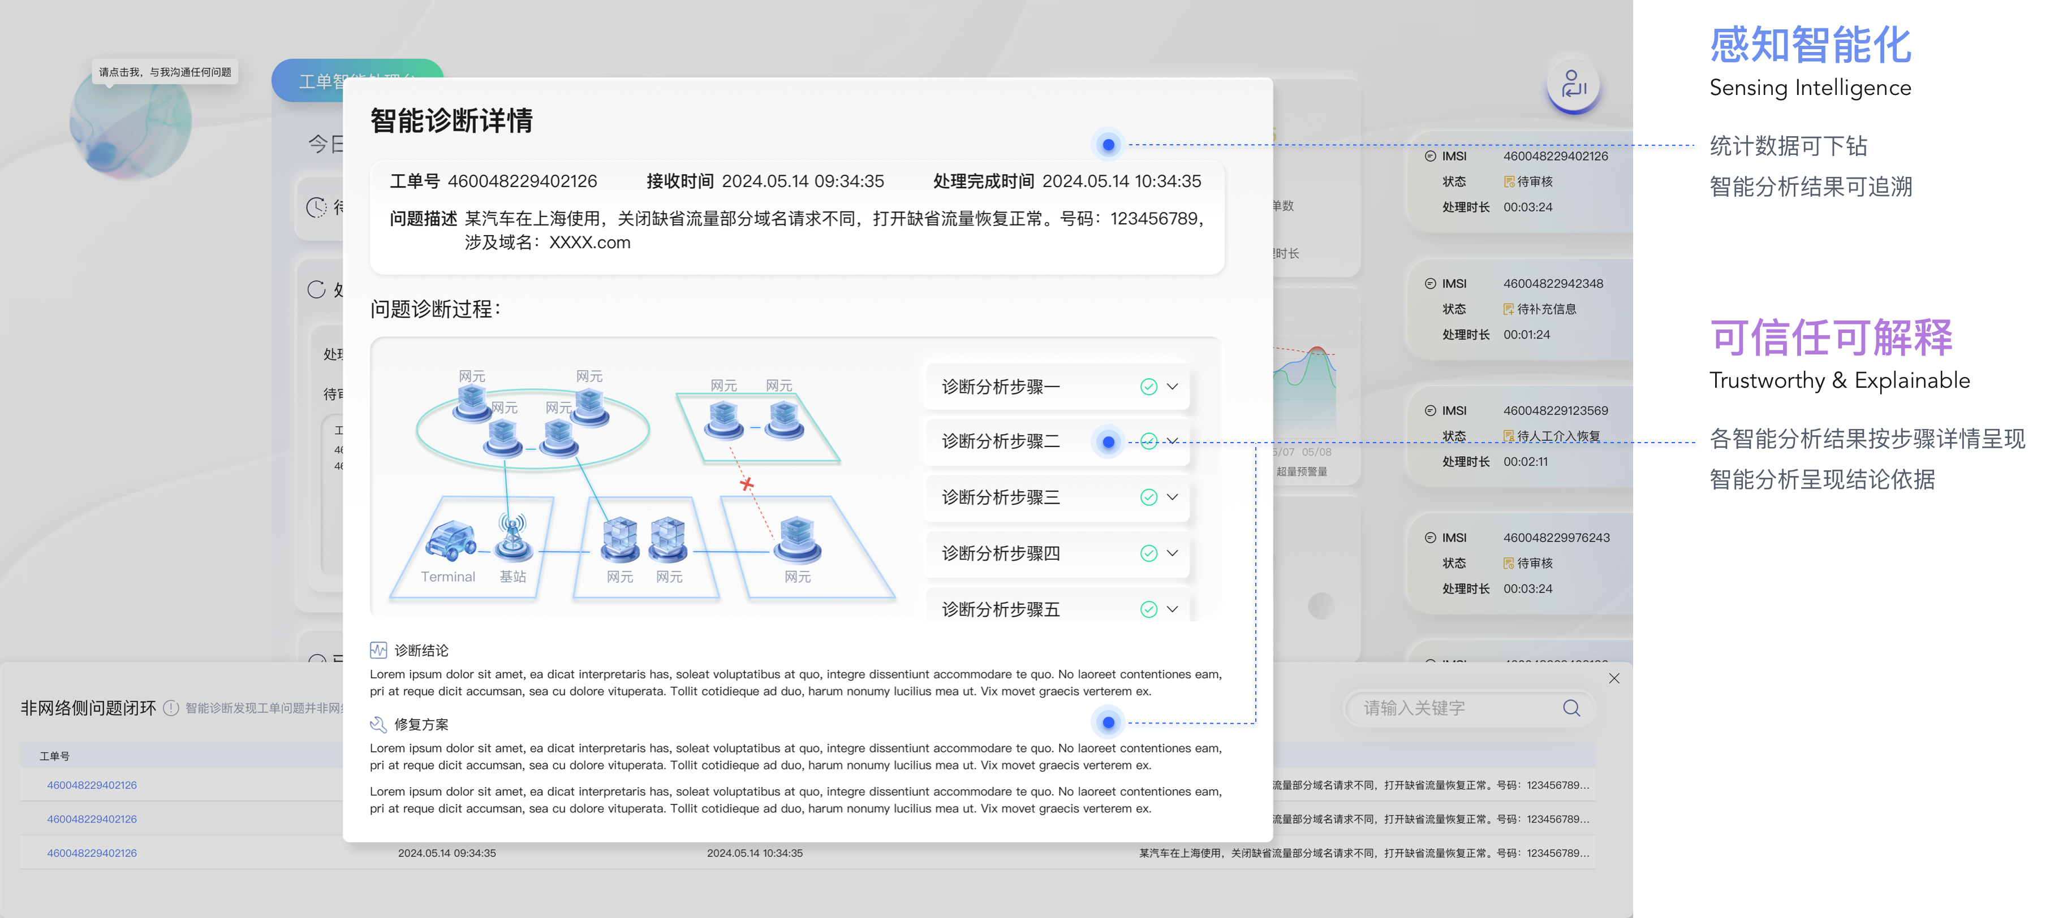Select the 基站 base station tower icon

coord(513,537)
